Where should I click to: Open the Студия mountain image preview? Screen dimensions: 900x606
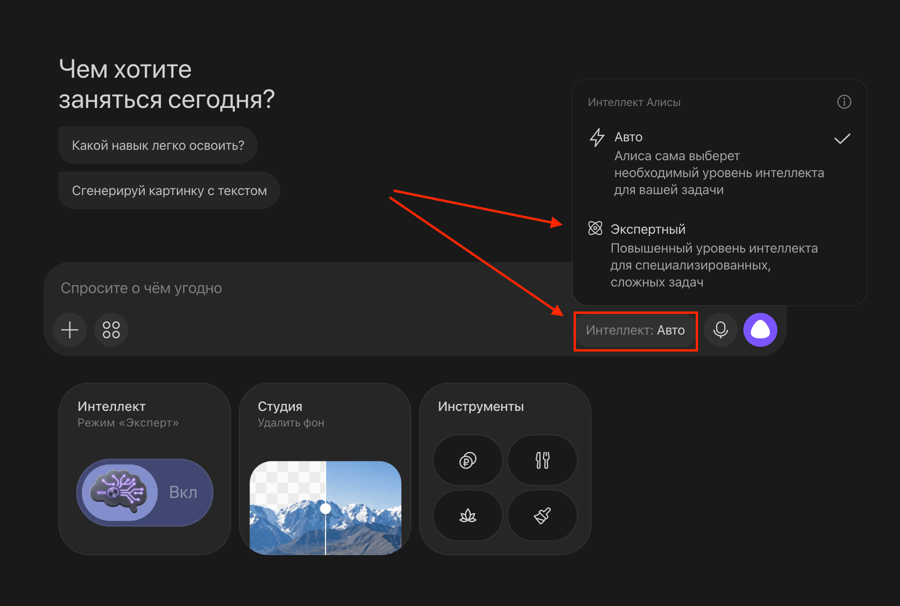click(325, 508)
